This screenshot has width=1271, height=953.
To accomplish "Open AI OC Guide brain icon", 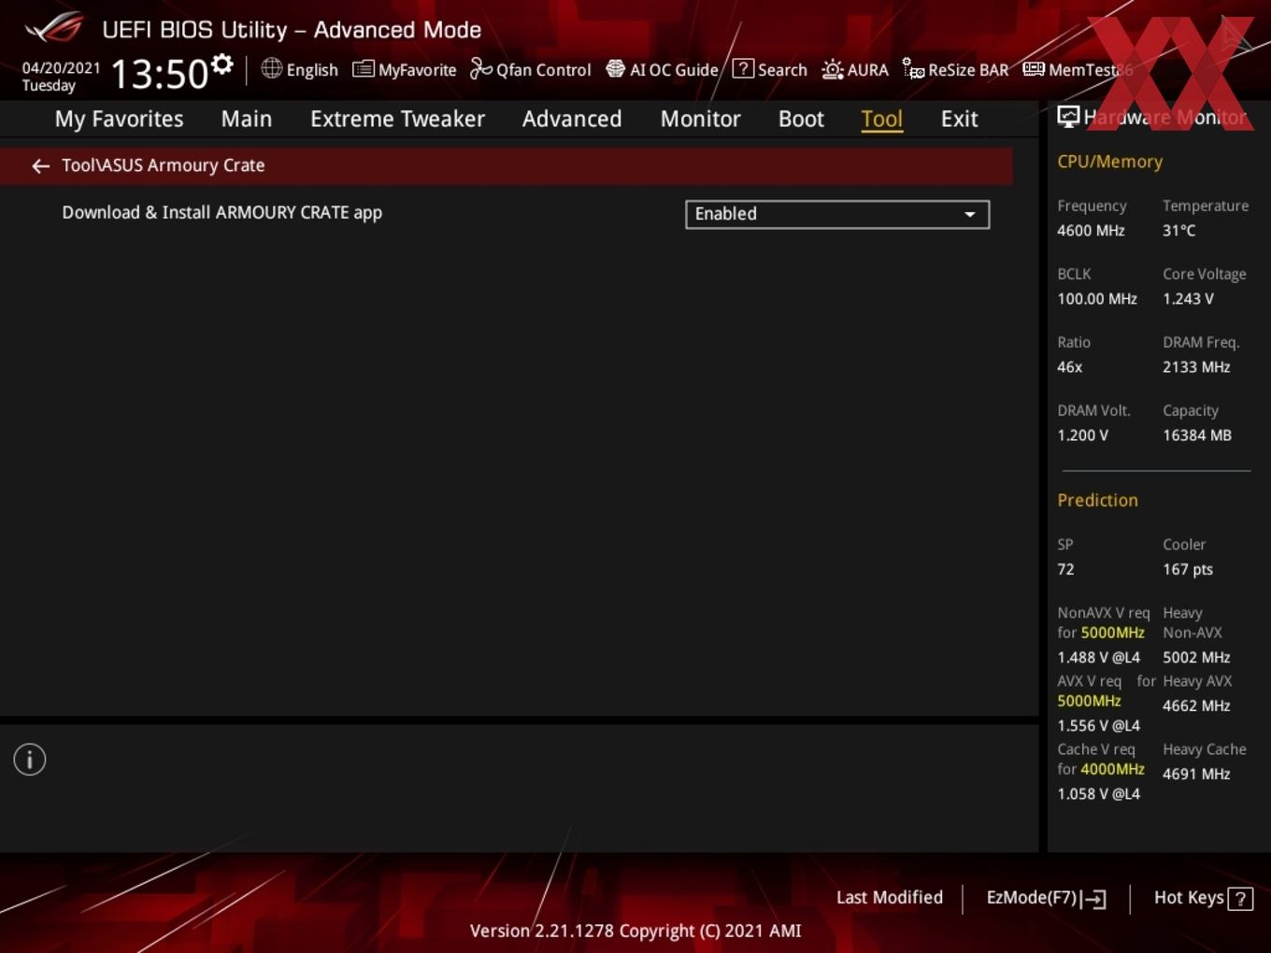I will click(x=615, y=69).
